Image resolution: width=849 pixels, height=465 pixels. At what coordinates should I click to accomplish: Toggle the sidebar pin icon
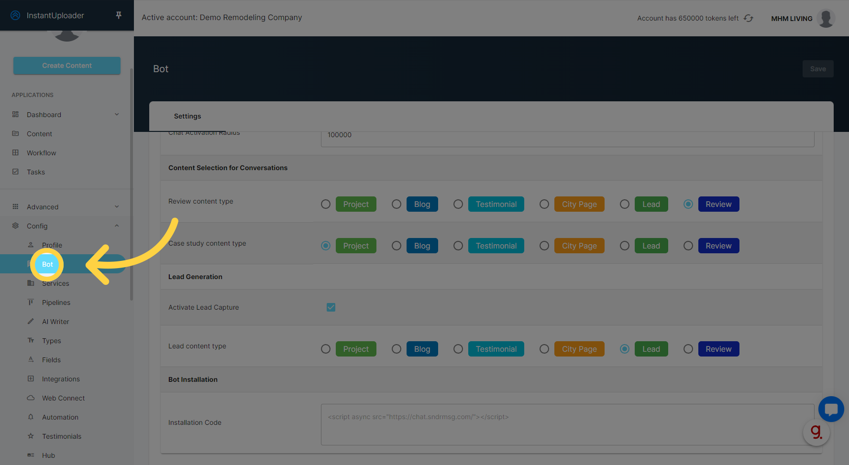coord(119,15)
